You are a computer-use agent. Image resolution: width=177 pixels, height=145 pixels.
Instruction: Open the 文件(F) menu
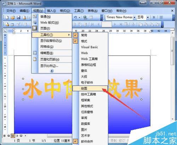point(11,11)
